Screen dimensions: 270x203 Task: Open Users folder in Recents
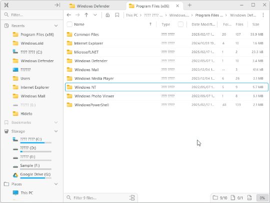(21, 79)
